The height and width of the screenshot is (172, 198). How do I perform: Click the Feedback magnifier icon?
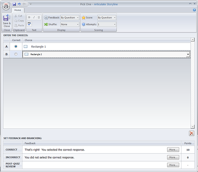[x=46, y=18]
